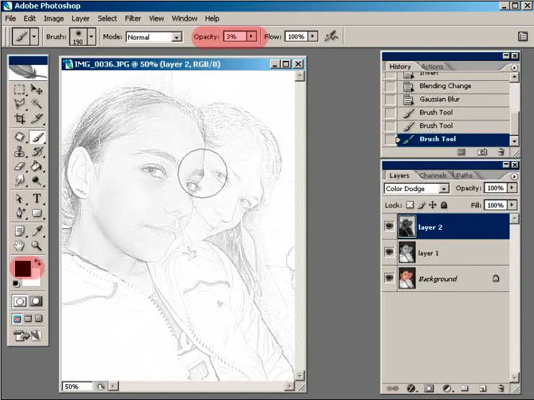Switch to the Channels tab
The width and height of the screenshot is (534, 400).
(432, 175)
